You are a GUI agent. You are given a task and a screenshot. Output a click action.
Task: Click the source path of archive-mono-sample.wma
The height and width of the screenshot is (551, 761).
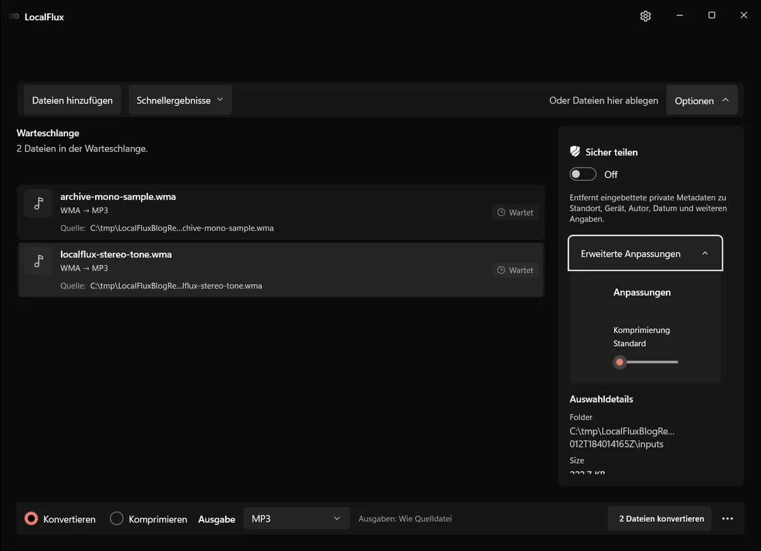click(x=182, y=228)
